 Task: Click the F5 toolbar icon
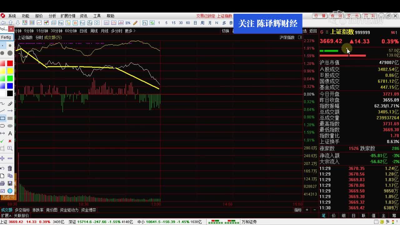coord(145,23)
